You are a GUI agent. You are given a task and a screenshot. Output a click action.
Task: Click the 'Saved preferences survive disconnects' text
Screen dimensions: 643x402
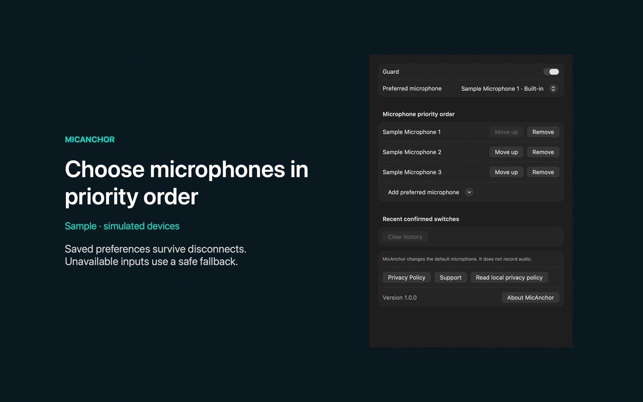point(156,249)
